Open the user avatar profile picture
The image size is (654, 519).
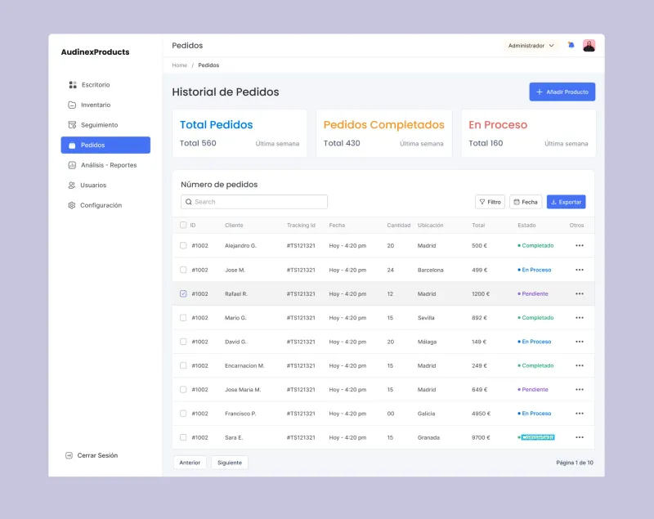[x=589, y=46]
